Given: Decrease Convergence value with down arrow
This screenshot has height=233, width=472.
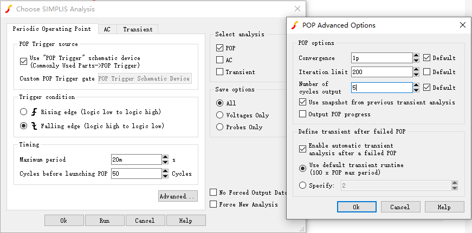Looking at the screenshot, I should coord(416,61).
